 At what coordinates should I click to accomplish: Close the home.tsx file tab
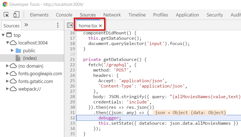tap(100, 26)
